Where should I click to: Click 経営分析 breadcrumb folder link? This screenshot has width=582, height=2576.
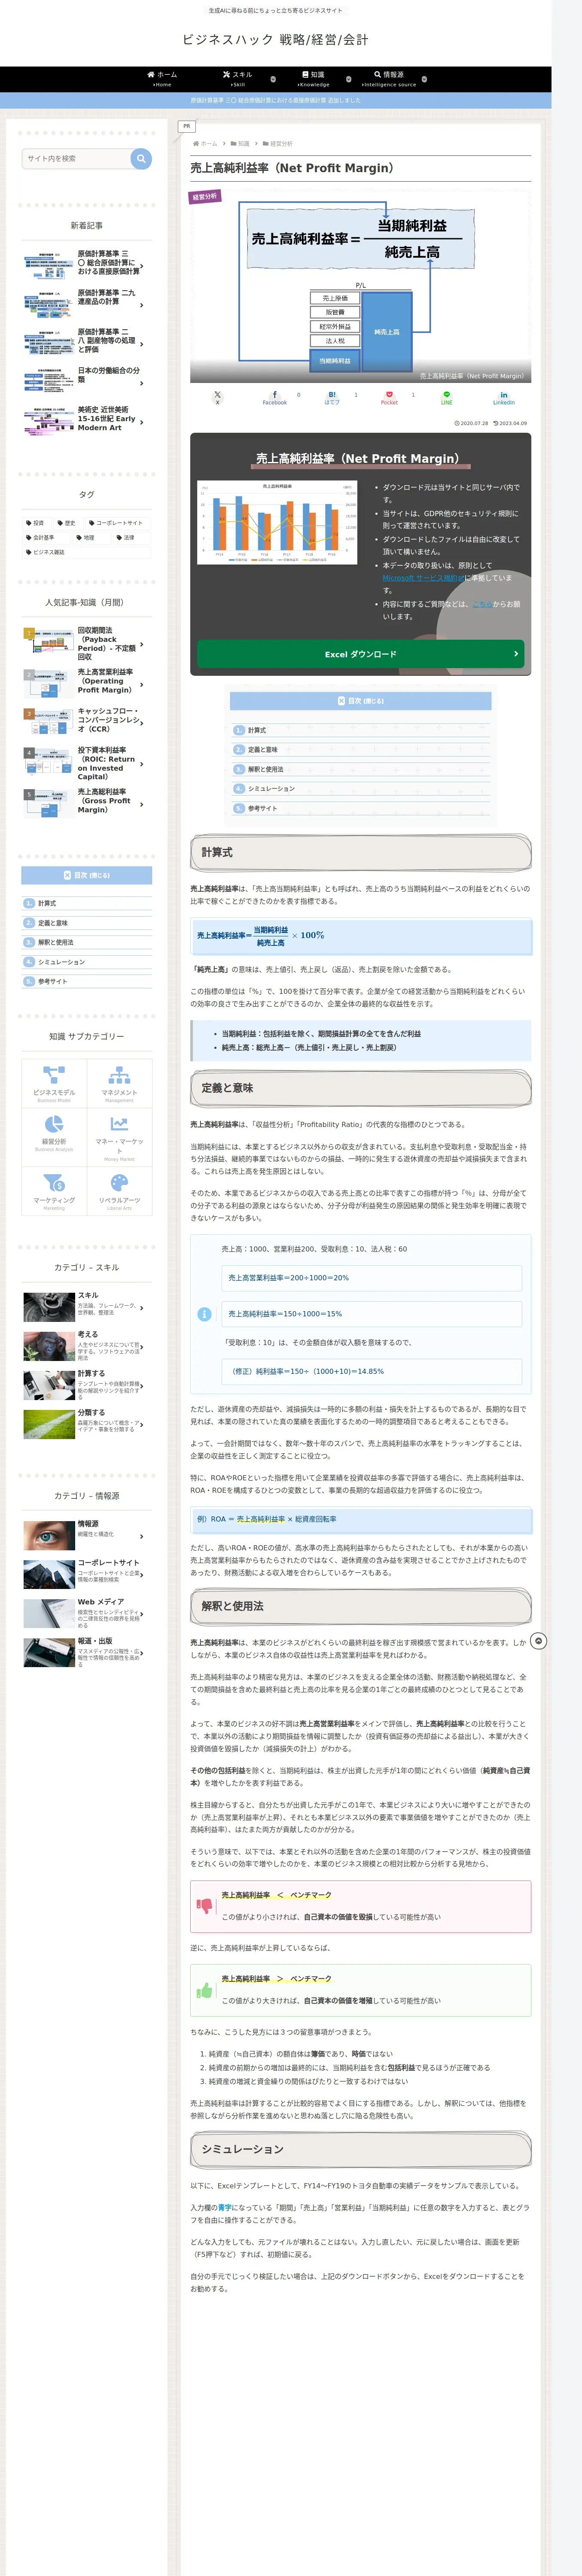pyautogui.click(x=278, y=144)
